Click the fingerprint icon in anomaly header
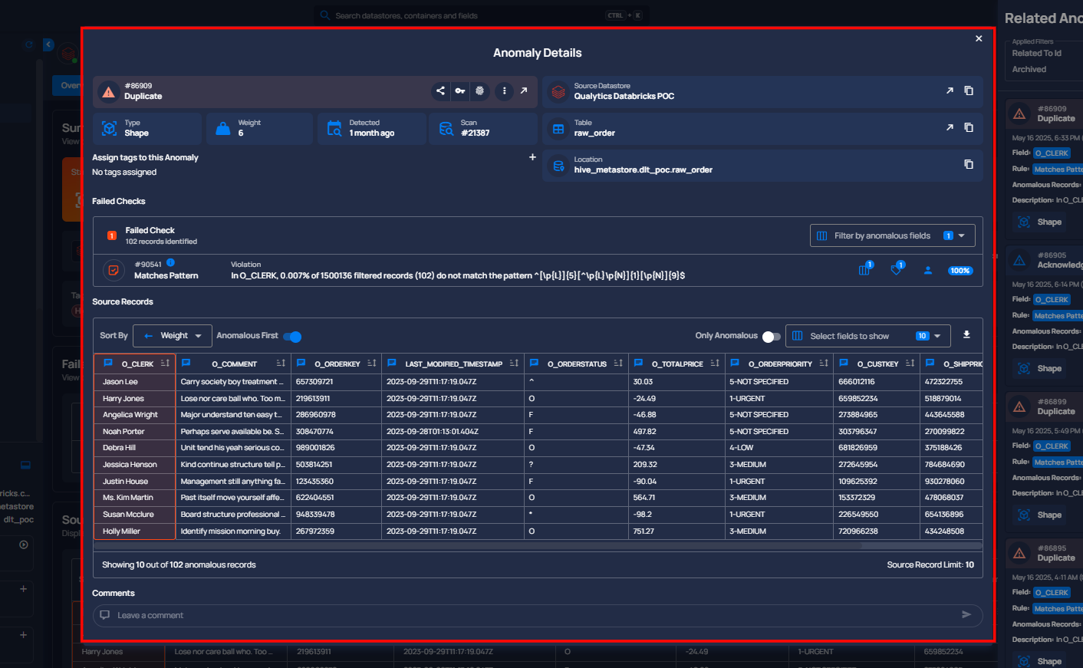This screenshot has height=668, width=1083. [x=480, y=90]
